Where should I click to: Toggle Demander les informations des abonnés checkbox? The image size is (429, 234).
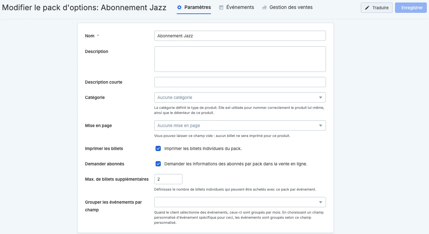point(158,164)
